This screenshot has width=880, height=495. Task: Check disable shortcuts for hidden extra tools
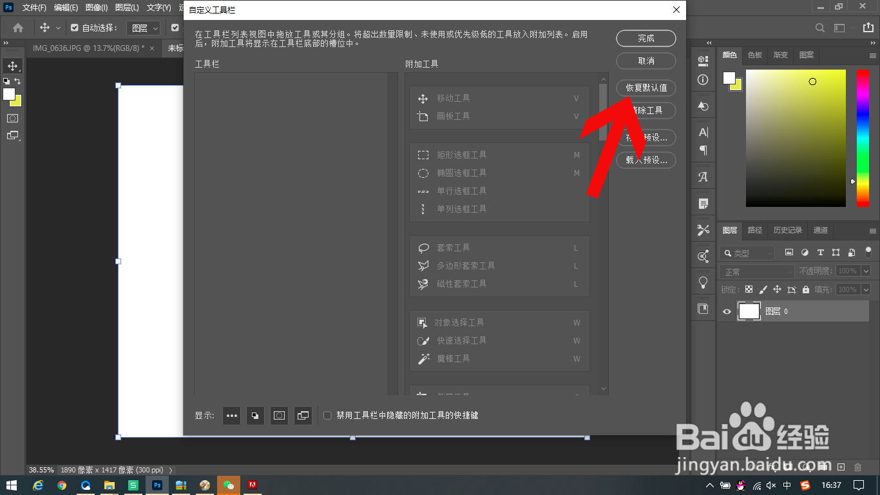327,416
